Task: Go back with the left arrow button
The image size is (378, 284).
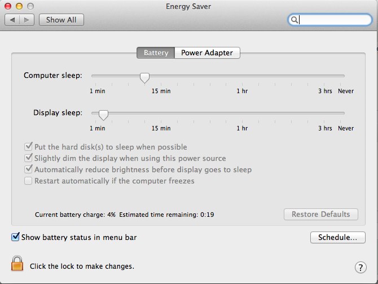Action: [12, 20]
